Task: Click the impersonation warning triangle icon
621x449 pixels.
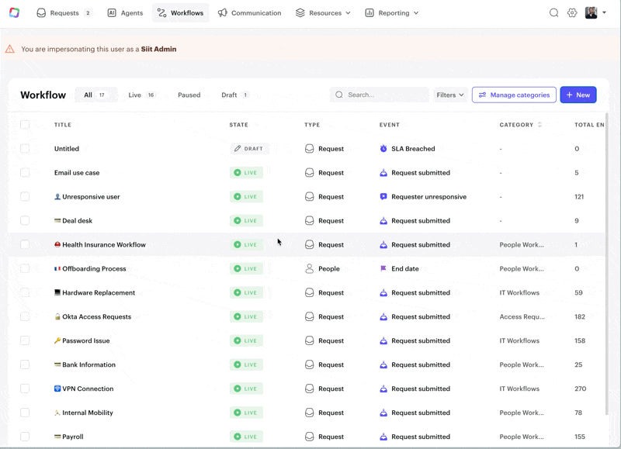Action: coord(10,49)
